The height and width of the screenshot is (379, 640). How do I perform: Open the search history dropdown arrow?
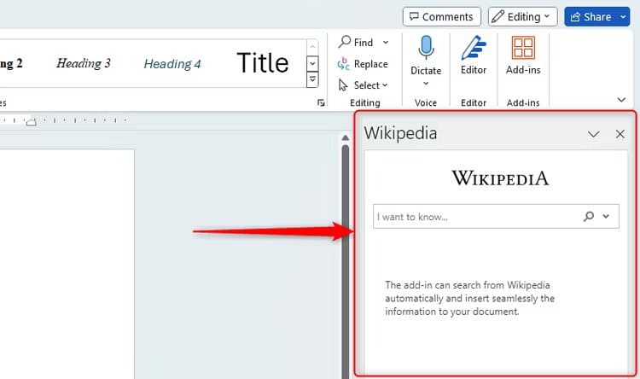tap(606, 216)
